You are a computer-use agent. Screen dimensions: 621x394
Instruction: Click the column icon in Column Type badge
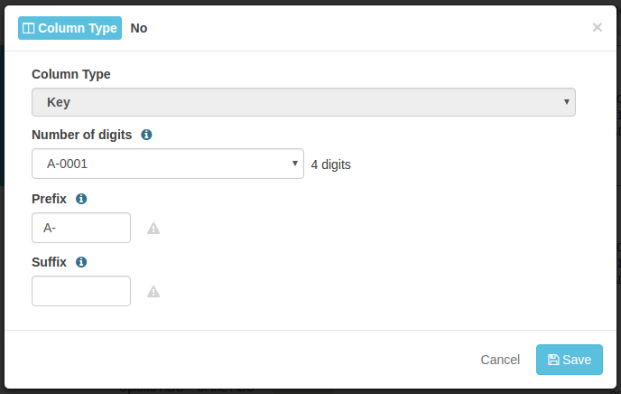point(29,28)
